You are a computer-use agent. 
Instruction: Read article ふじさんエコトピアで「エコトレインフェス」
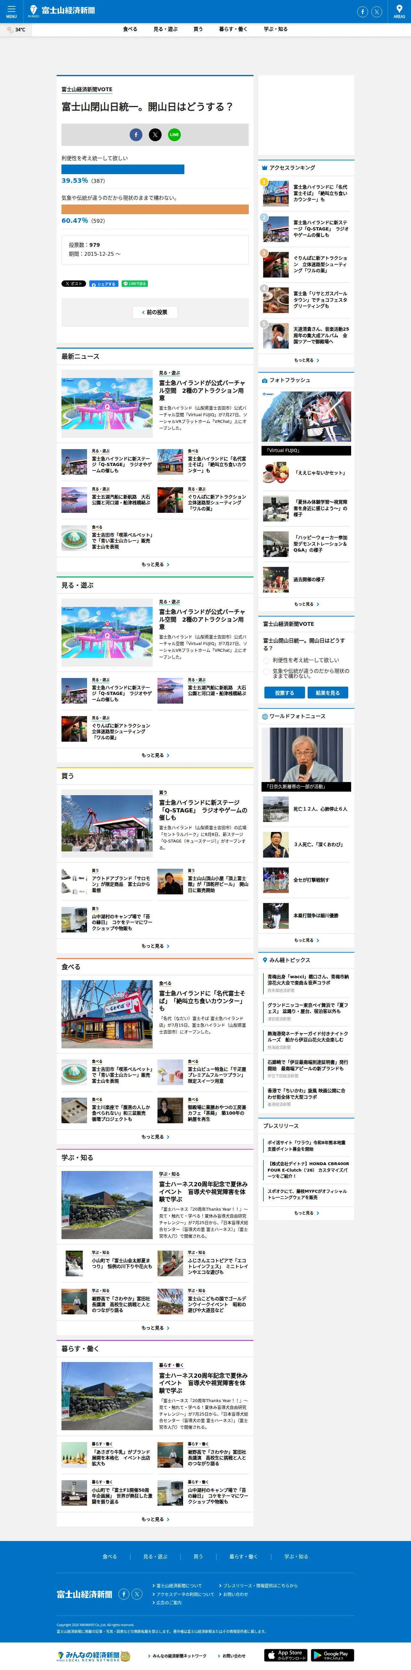[x=218, y=1266]
